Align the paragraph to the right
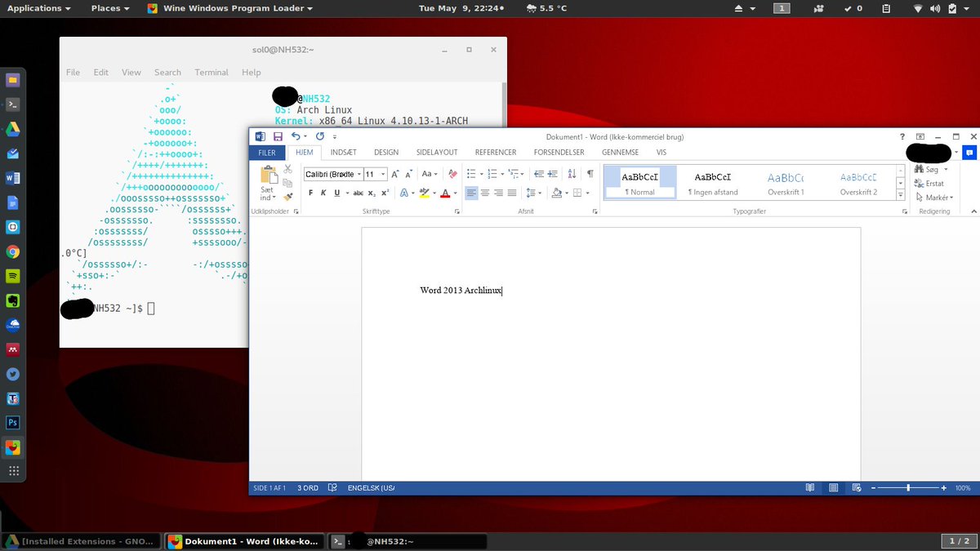 498,193
